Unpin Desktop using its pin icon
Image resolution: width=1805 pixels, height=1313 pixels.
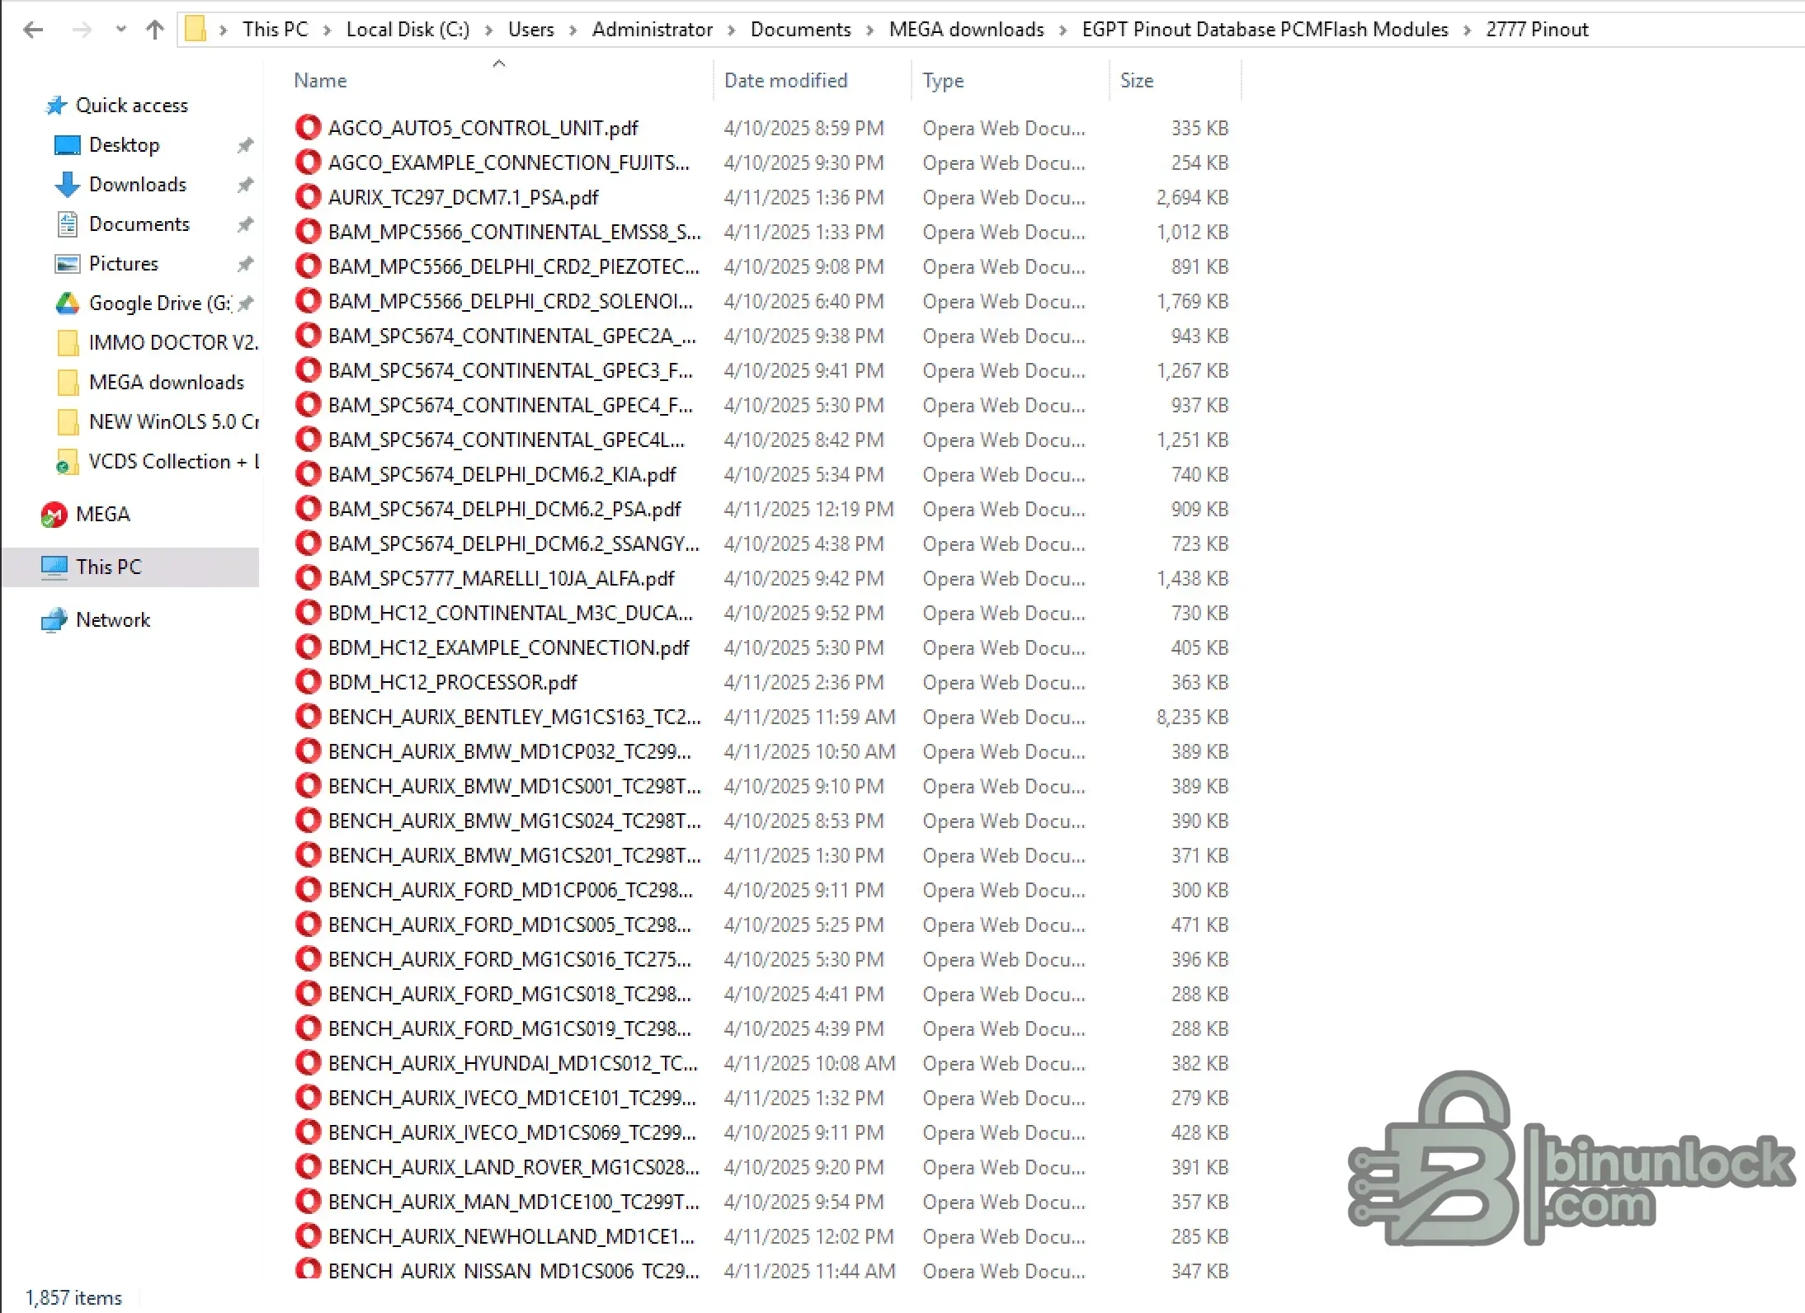click(x=245, y=146)
